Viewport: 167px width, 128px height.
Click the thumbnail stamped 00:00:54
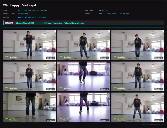(x=29, y=76)
